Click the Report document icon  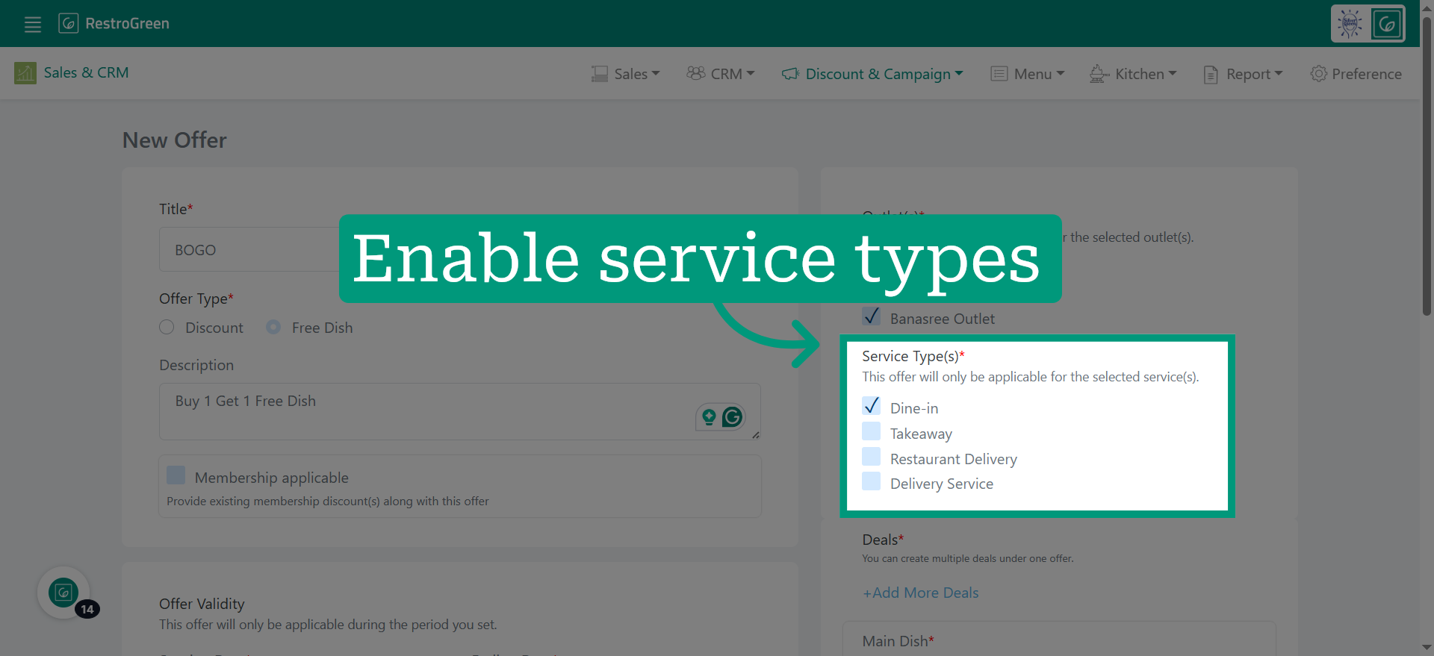tap(1211, 75)
